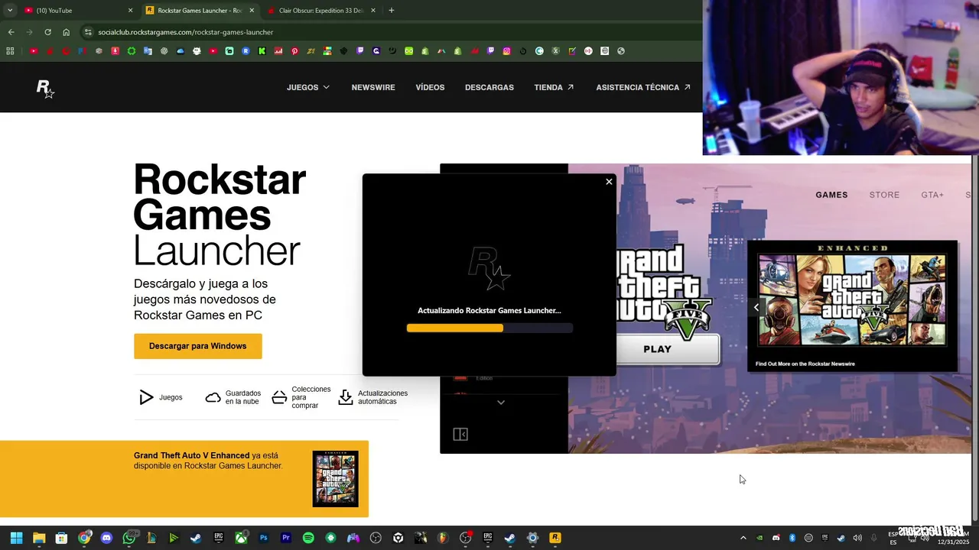Open the Kick bookmark
This screenshot has height=550, width=979.
[x=262, y=51]
